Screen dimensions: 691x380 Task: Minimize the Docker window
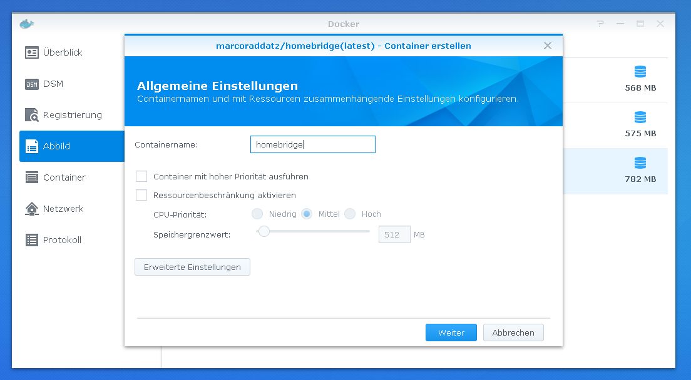point(620,24)
